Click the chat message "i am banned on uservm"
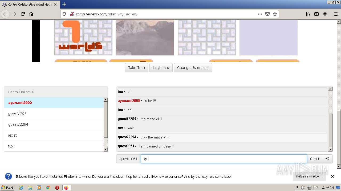 [x=157, y=146]
